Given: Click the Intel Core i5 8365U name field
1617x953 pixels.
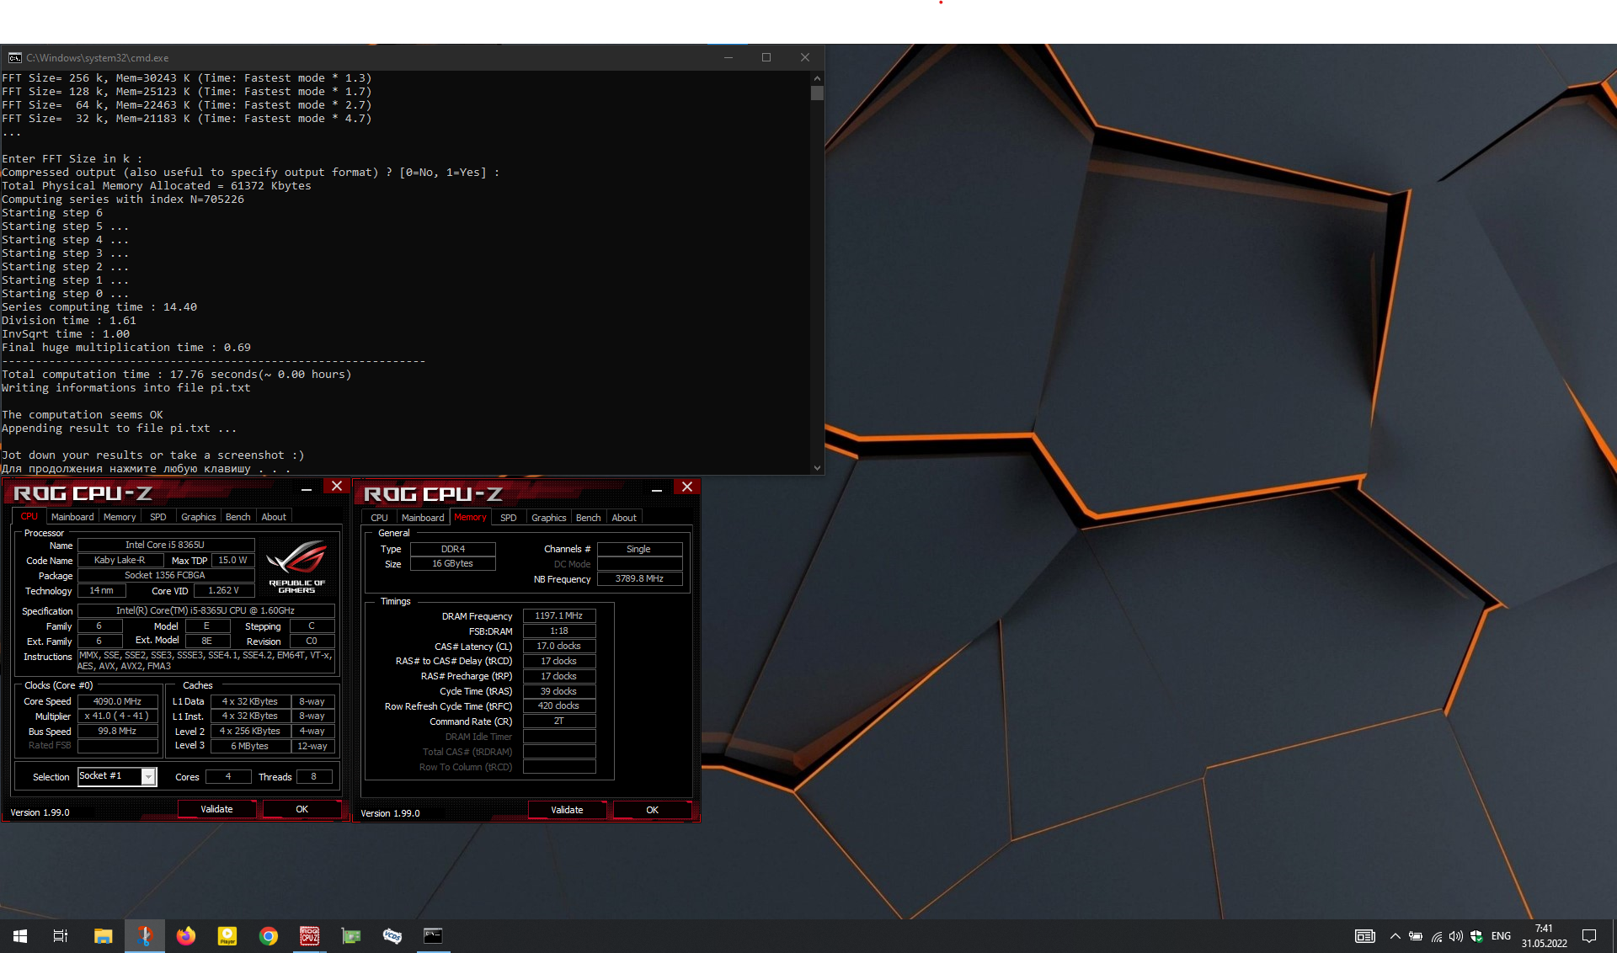Looking at the screenshot, I should pos(166,546).
